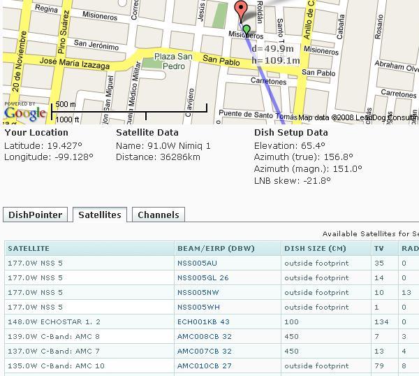Click the Google logo on the map
Viewport: 419px width, 376px height.
(25, 113)
